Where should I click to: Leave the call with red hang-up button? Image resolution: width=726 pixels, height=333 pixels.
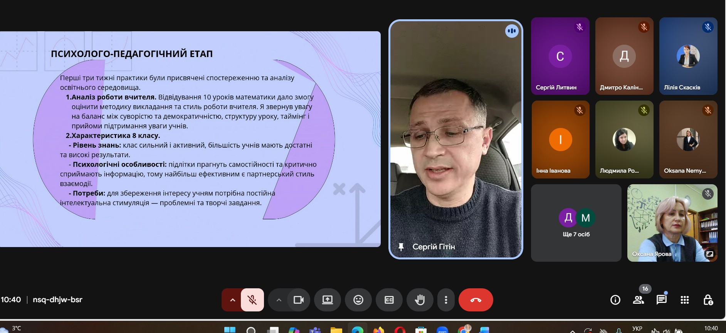476,300
